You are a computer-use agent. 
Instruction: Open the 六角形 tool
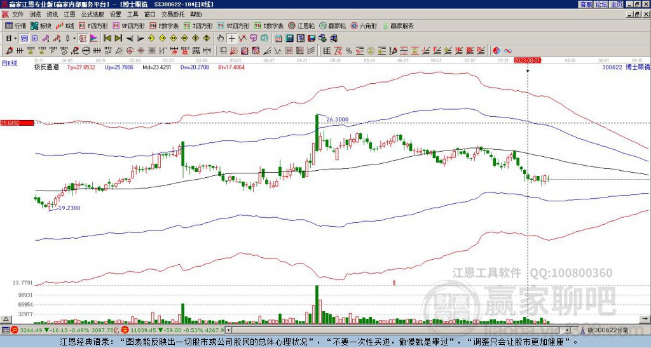point(364,25)
